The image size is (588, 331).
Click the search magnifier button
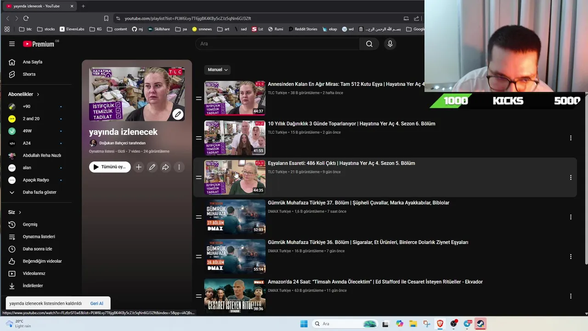(369, 44)
